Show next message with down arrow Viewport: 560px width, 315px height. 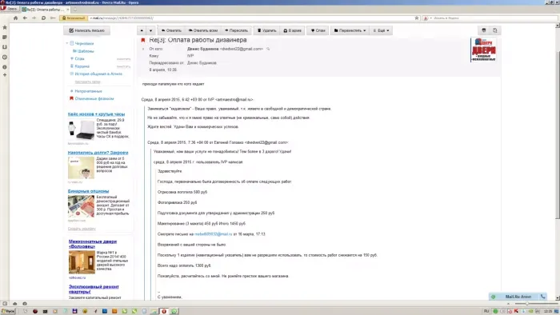(x=150, y=30)
